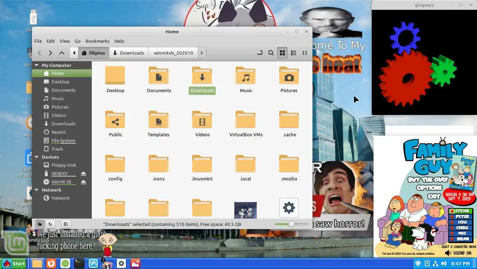Select the Documents folder icon

[159, 80]
